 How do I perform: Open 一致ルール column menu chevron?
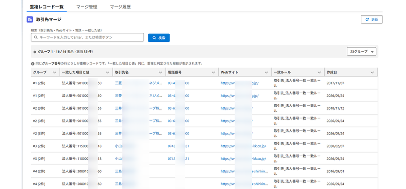point(319,72)
